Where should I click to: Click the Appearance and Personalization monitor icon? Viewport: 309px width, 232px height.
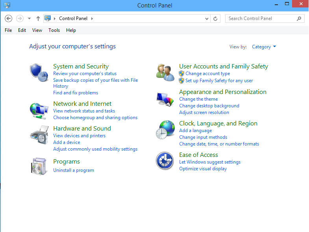pos(165,99)
